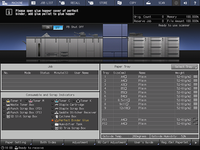Click the Cyclone Box indicator icon
The image size is (200, 150).
coord(56,116)
